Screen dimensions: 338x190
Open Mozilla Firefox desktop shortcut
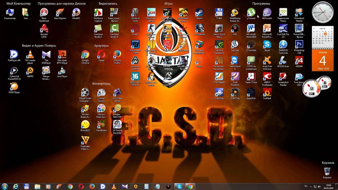click(117, 57)
